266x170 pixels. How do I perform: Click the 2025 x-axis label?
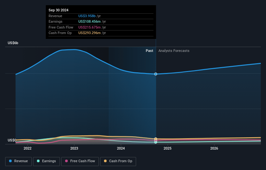click(168, 149)
